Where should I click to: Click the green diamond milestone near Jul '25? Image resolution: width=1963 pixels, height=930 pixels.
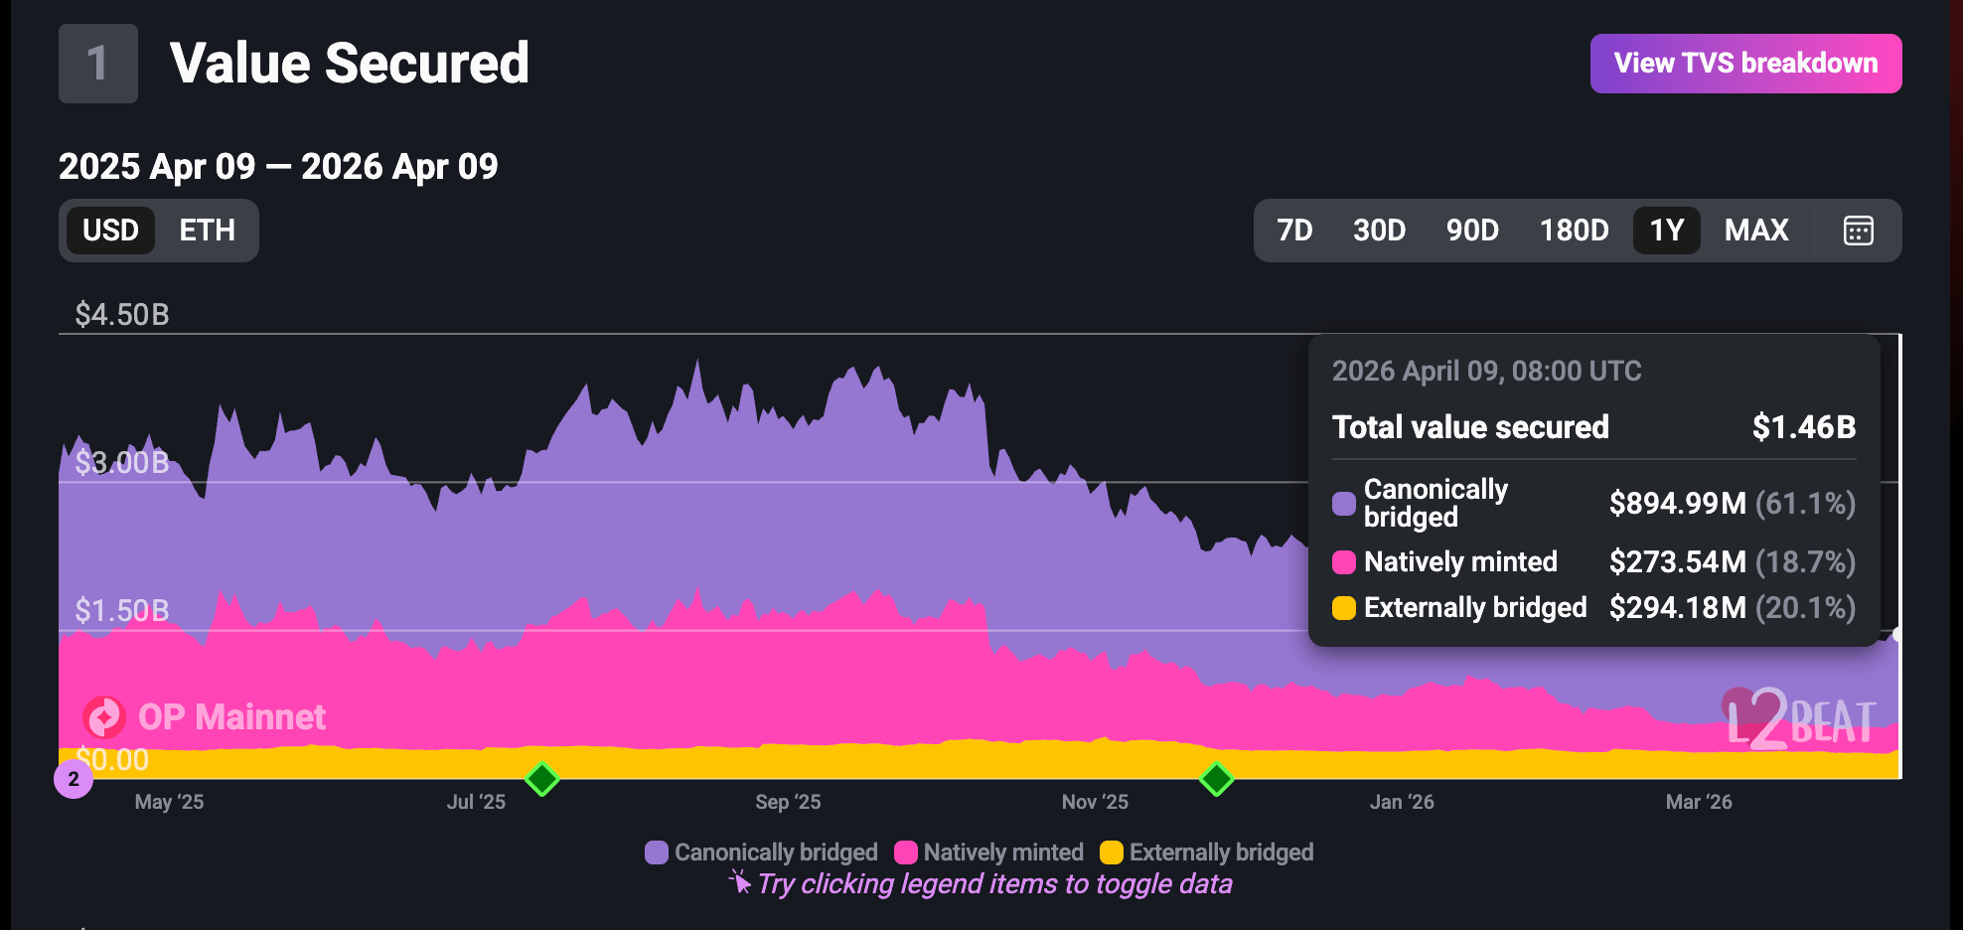[541, 779]
